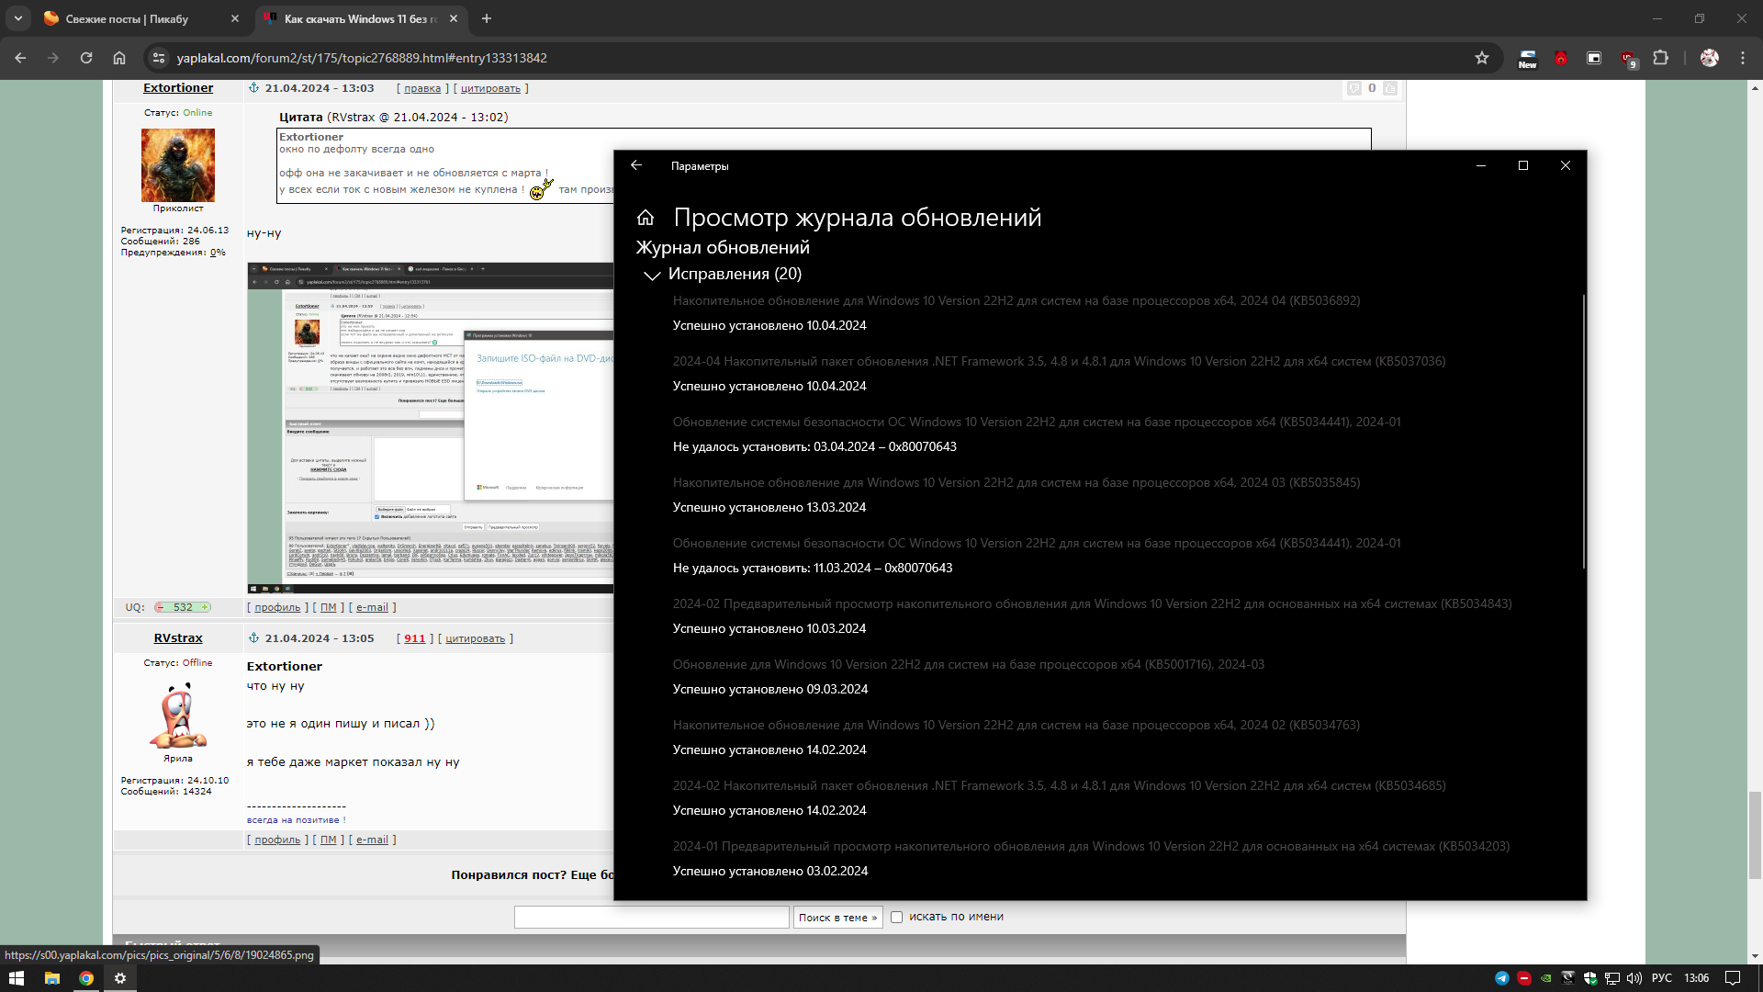Open File Explorer from the taskbar
Screen dimensions: 1763x992
51,978
